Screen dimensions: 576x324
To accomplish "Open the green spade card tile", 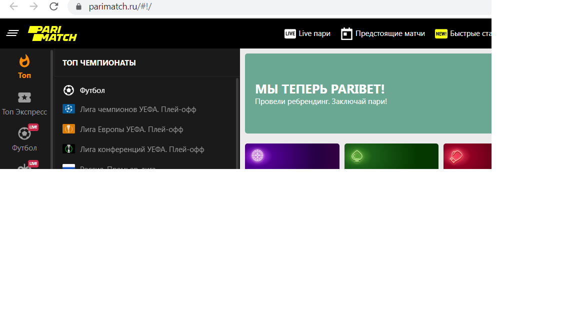I will point(391,156).
